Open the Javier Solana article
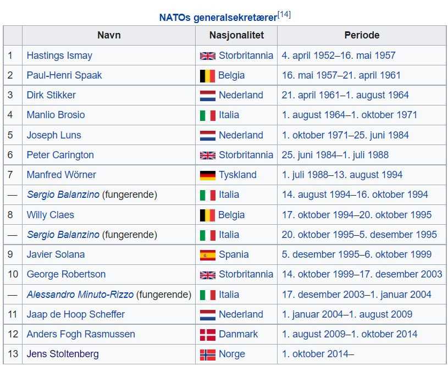Image resolution: width=448 pixels, height=366 pixels. tap(56, 254)
